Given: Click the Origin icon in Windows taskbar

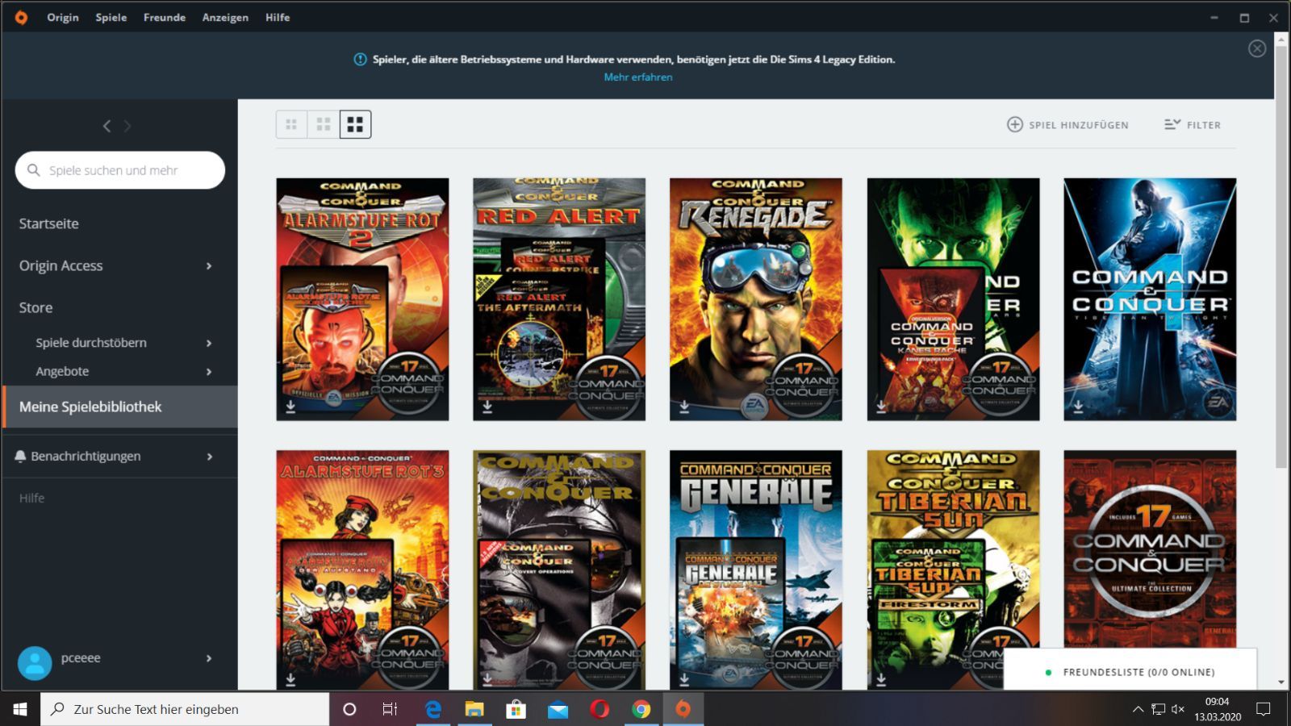Looking at the screenshot, I should point(683,709).
